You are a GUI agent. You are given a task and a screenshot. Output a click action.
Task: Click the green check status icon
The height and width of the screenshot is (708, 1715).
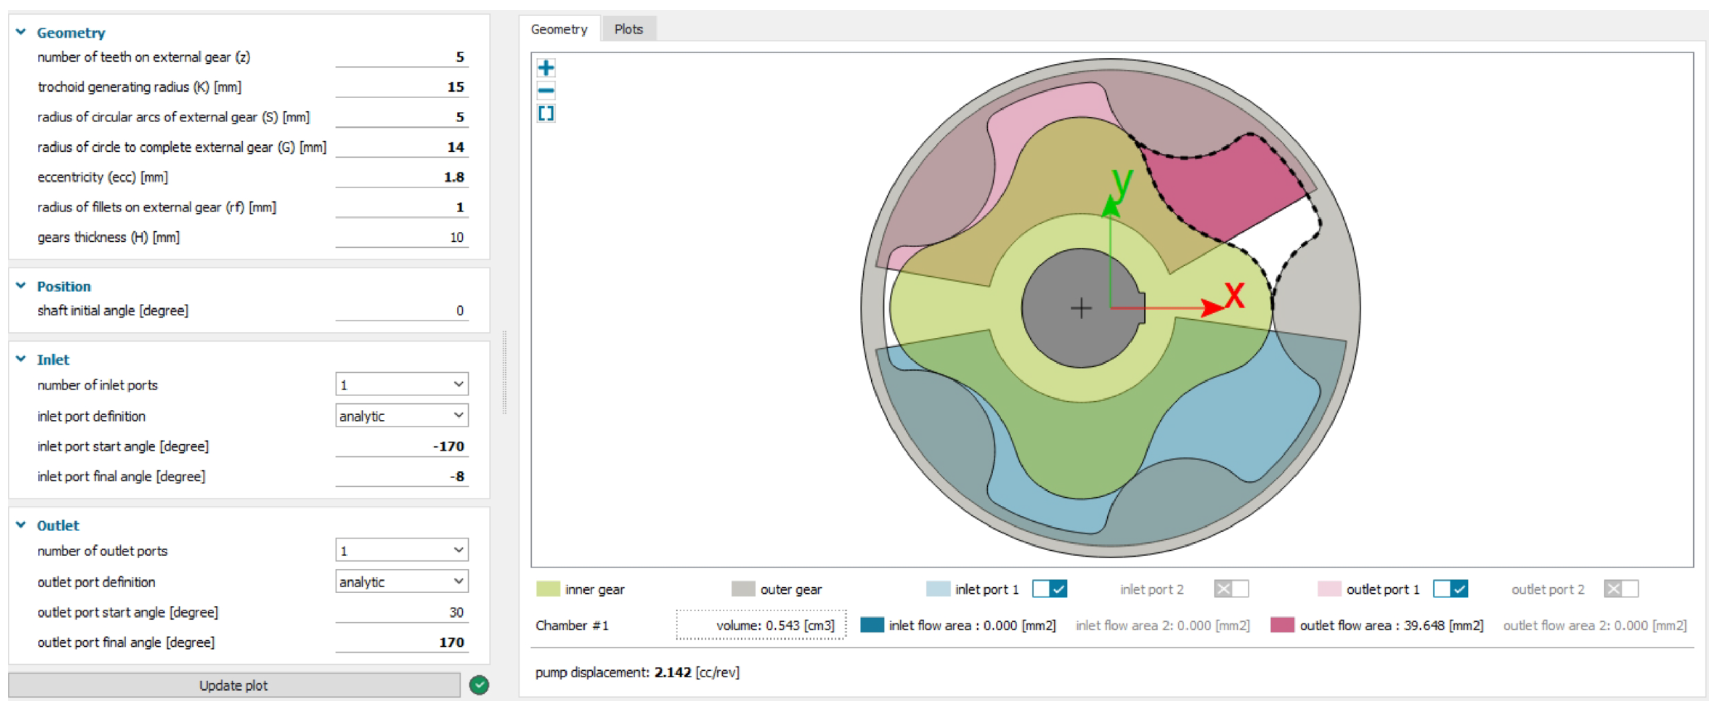[479, 685]
